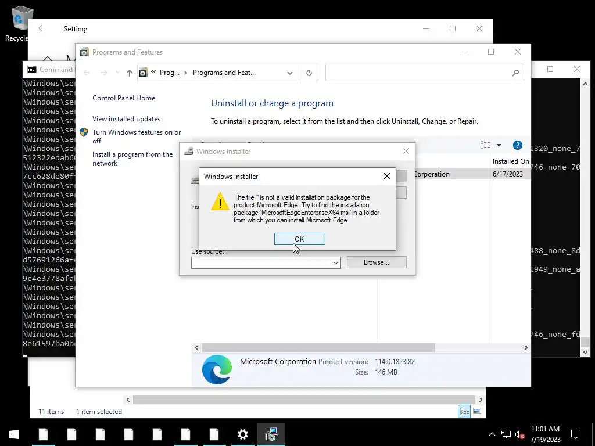Open View installed updates link
This screenshot has width=595, height=446.
click(126, 118)
